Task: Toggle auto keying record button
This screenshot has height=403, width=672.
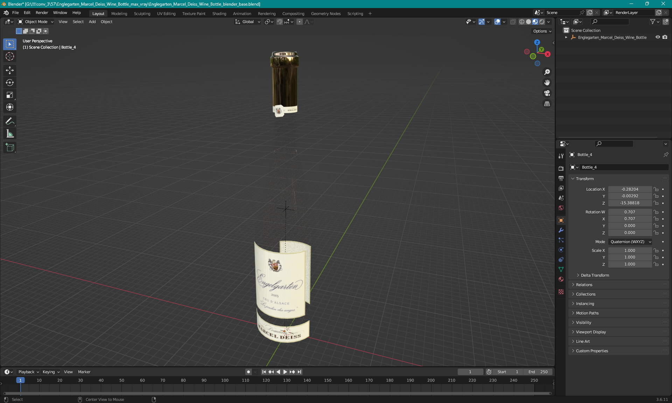Action: pyautogui.click(x=248, y=372)
